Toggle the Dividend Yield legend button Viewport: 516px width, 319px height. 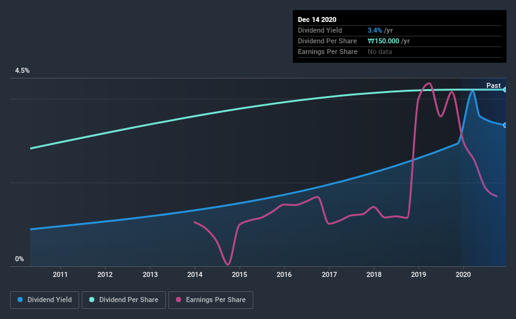[x=45, y=300]
